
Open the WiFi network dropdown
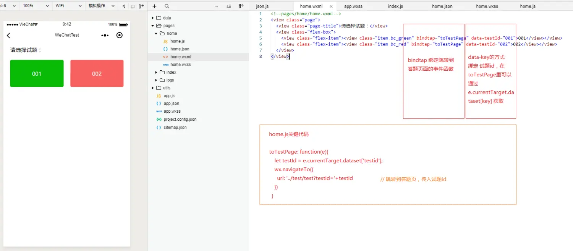click(68, 6)
